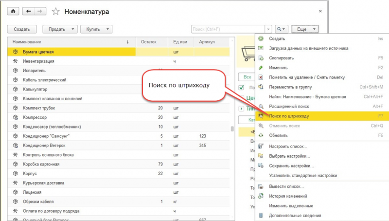Click the pencil icon next to Изменить

tap(261, 68)
